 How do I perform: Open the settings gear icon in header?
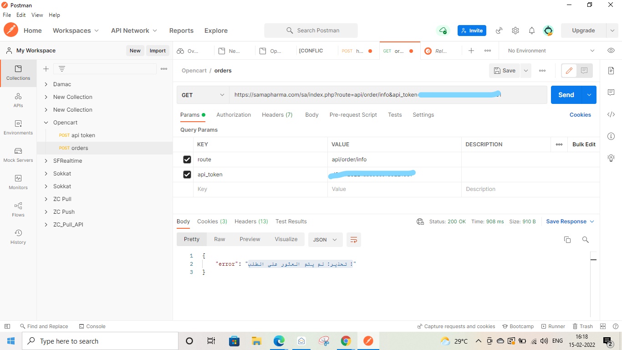click(515, 31)
